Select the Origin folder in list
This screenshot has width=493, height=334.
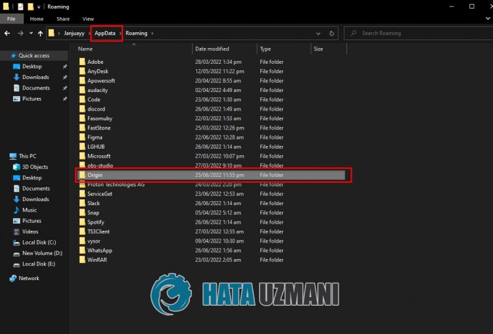point(95,175)
